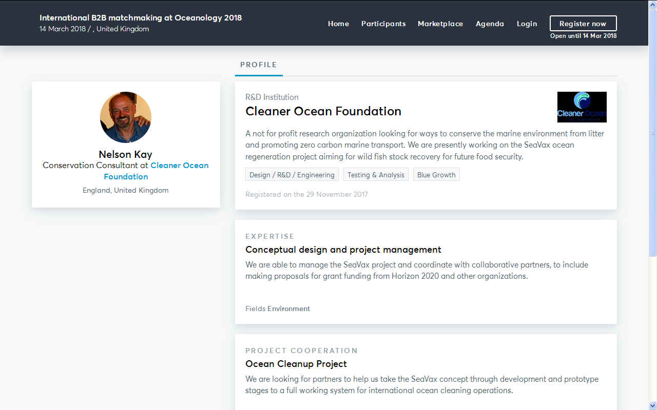Click the Register now button
657x410 pixels.
[x=583, y=24]
